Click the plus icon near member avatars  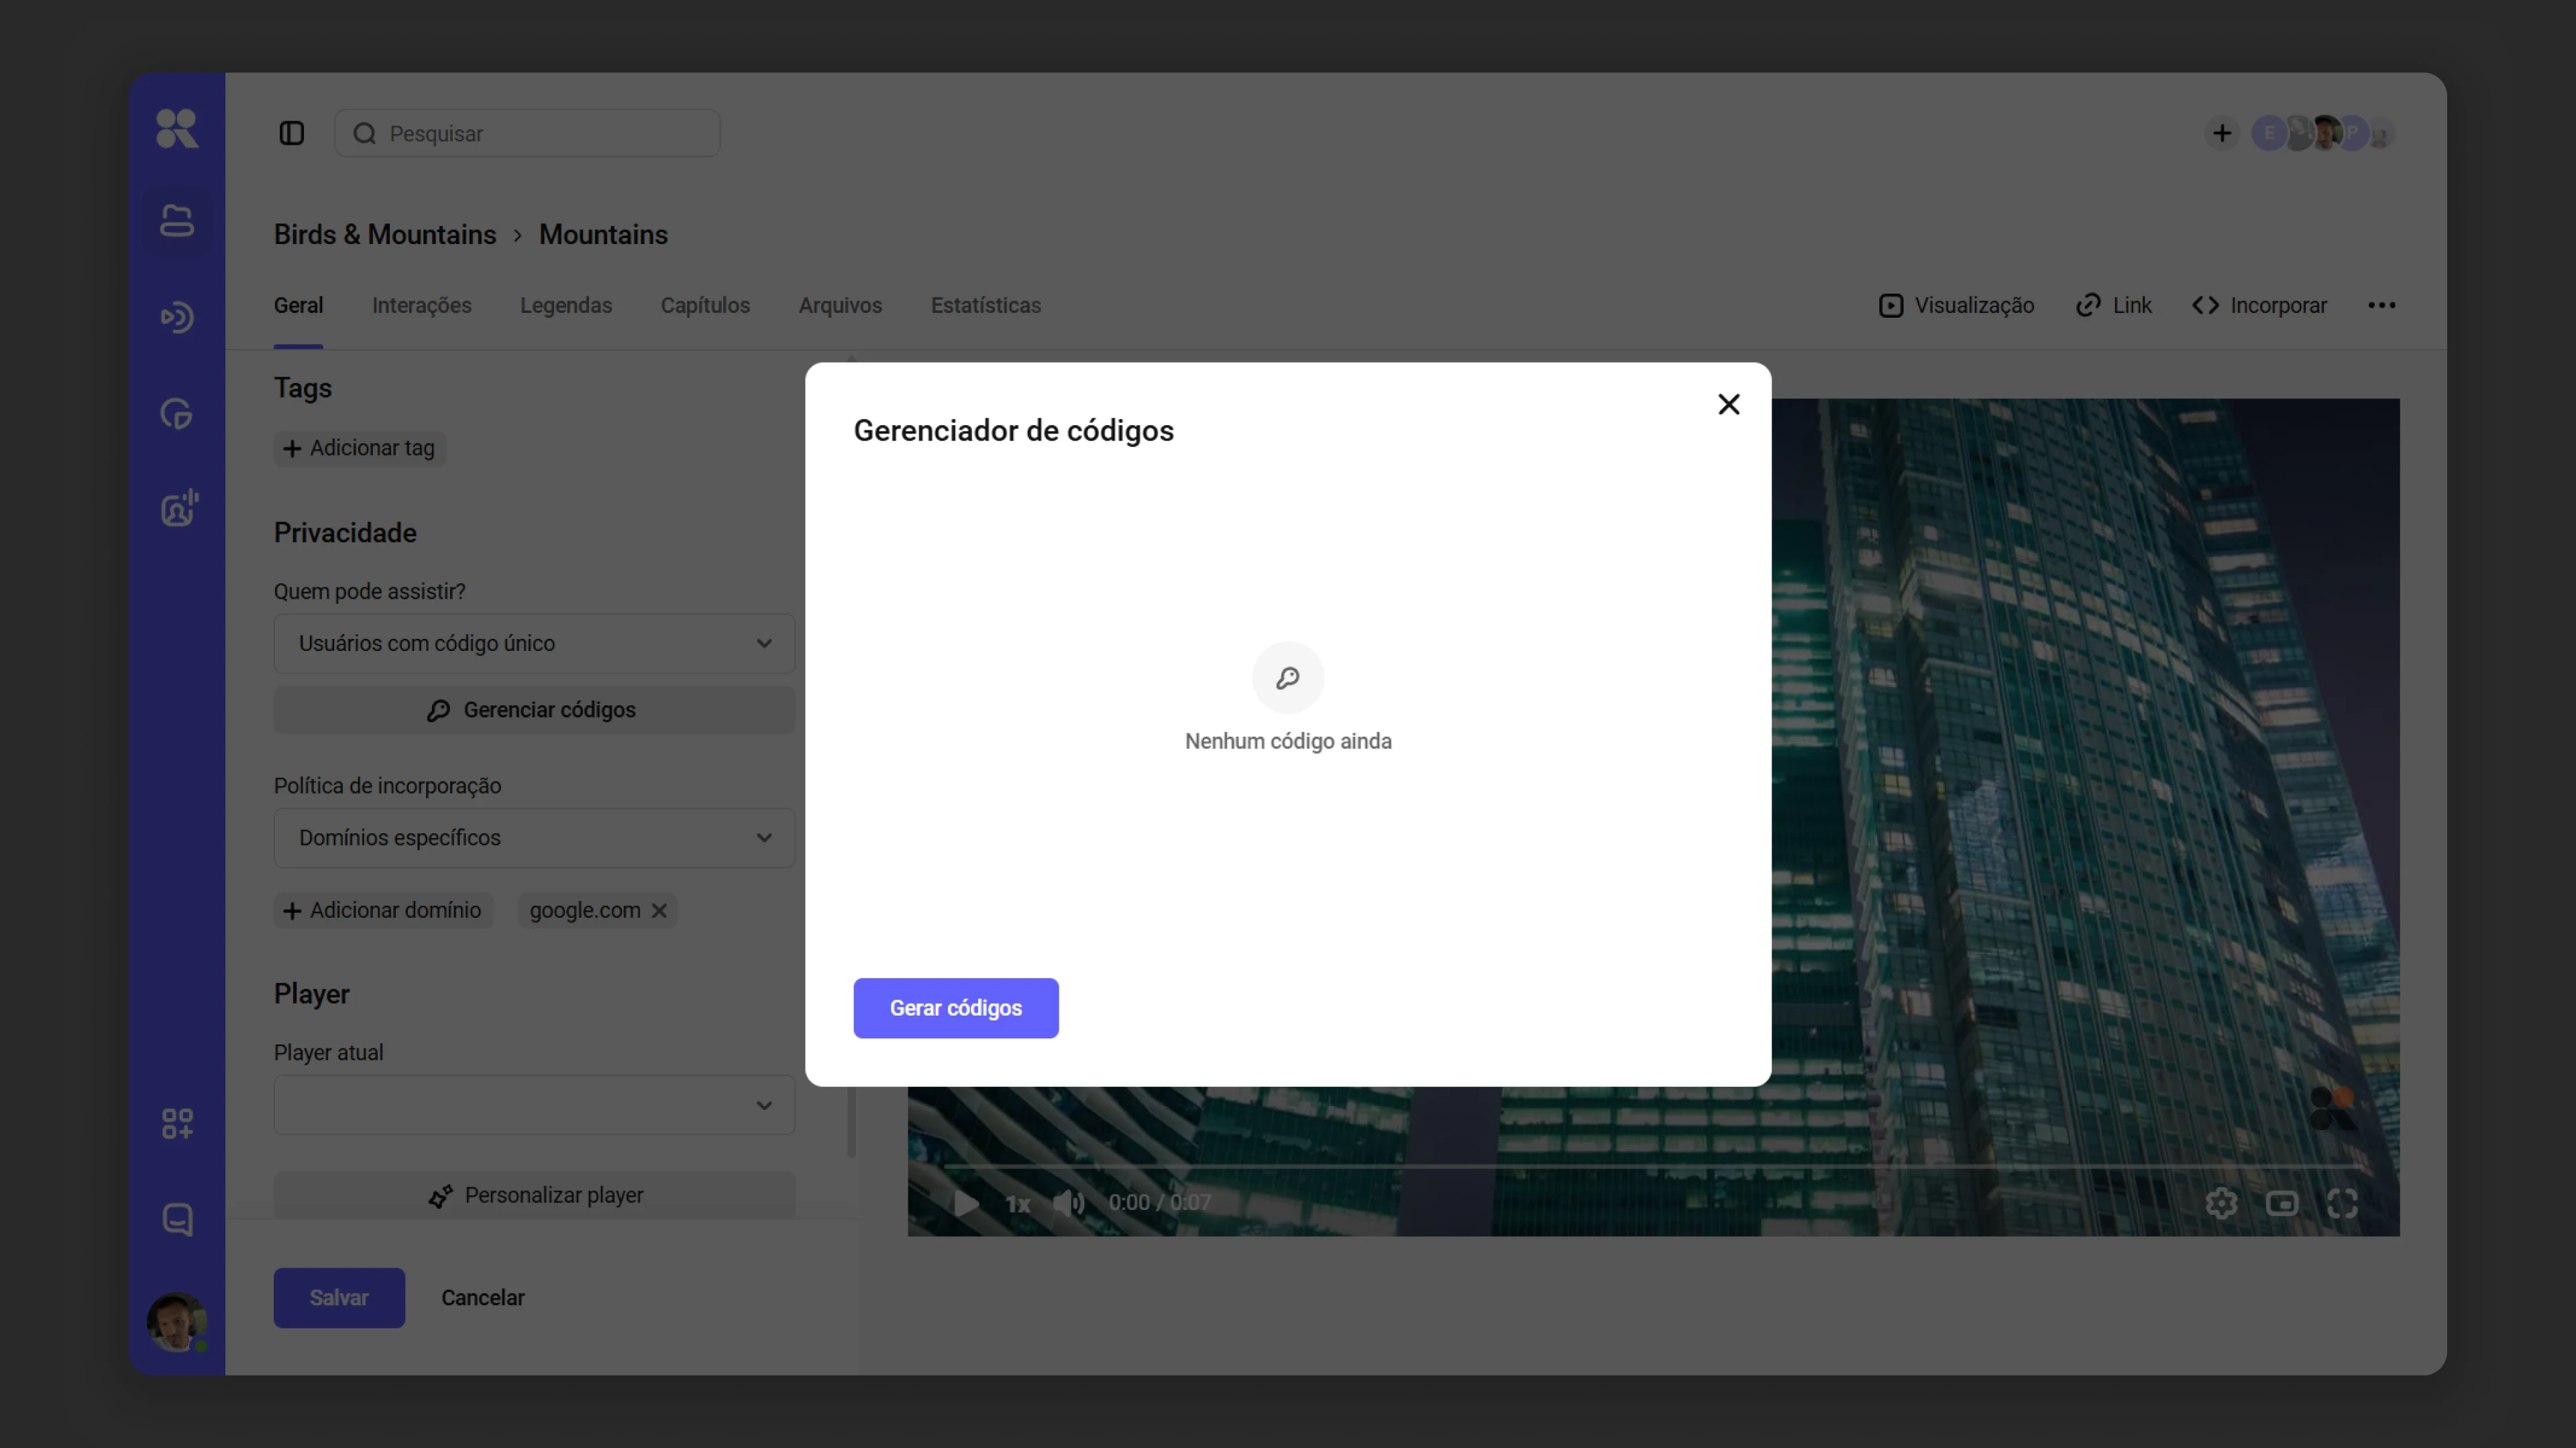2221,134
